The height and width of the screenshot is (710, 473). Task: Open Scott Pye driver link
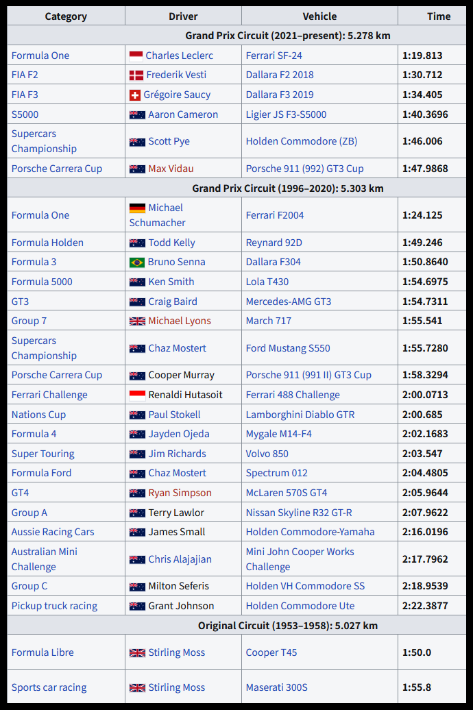(x=169, y=141)
